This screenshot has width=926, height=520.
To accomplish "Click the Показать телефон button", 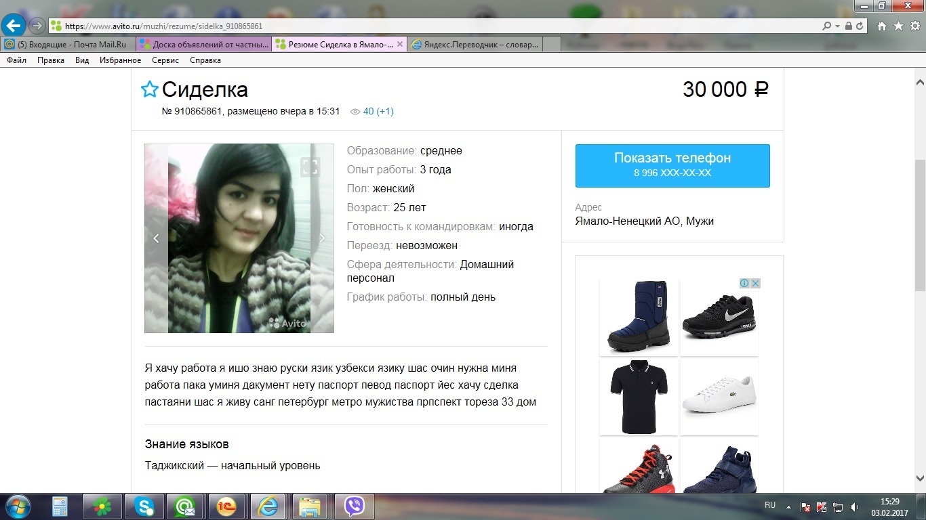I will click(672, 165).
